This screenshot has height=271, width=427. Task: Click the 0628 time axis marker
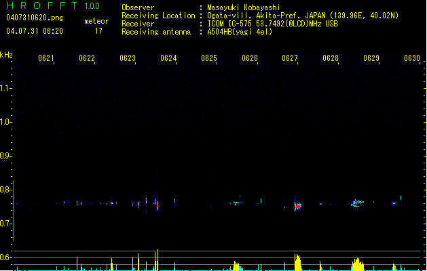[331, 58]
